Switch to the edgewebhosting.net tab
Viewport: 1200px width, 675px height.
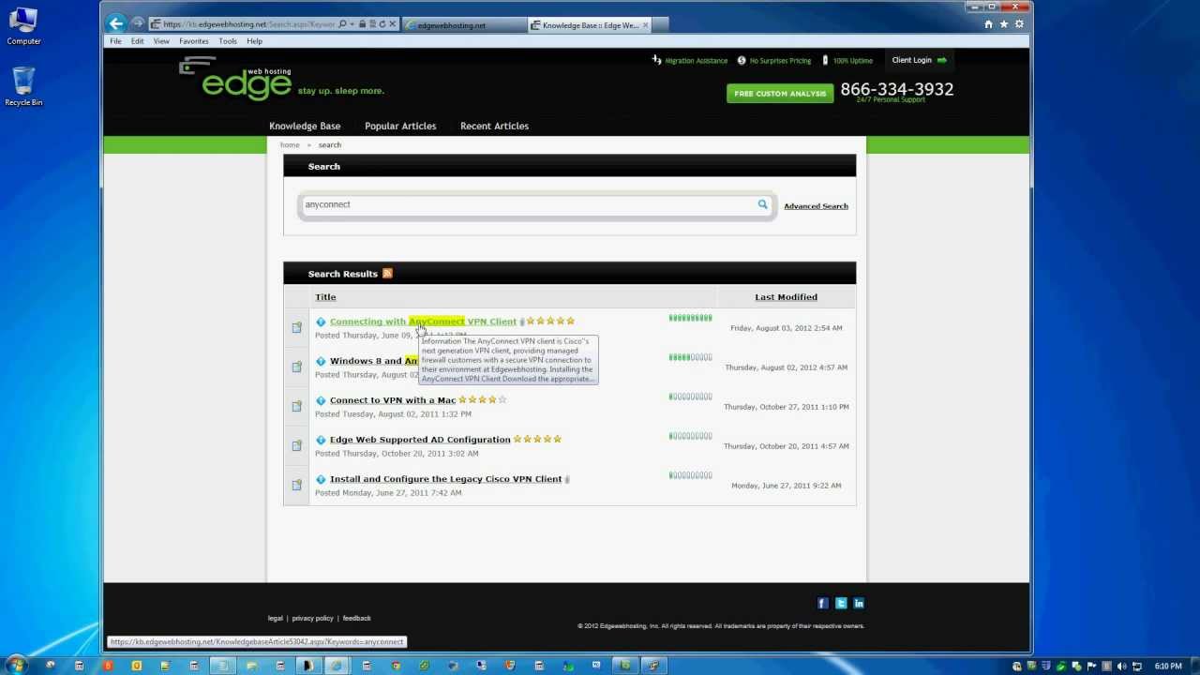pos(464,24)
